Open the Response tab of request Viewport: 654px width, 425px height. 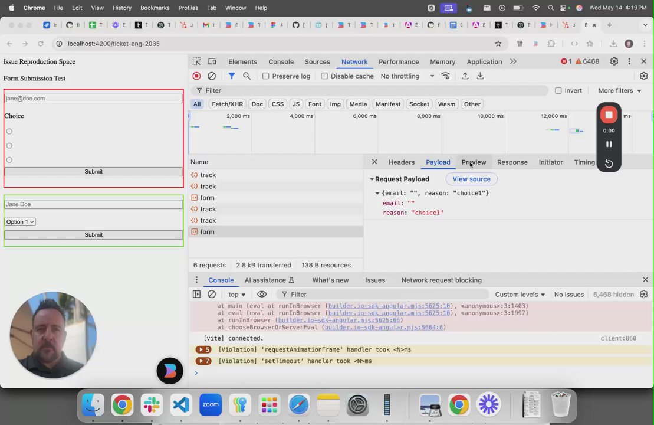512,162
